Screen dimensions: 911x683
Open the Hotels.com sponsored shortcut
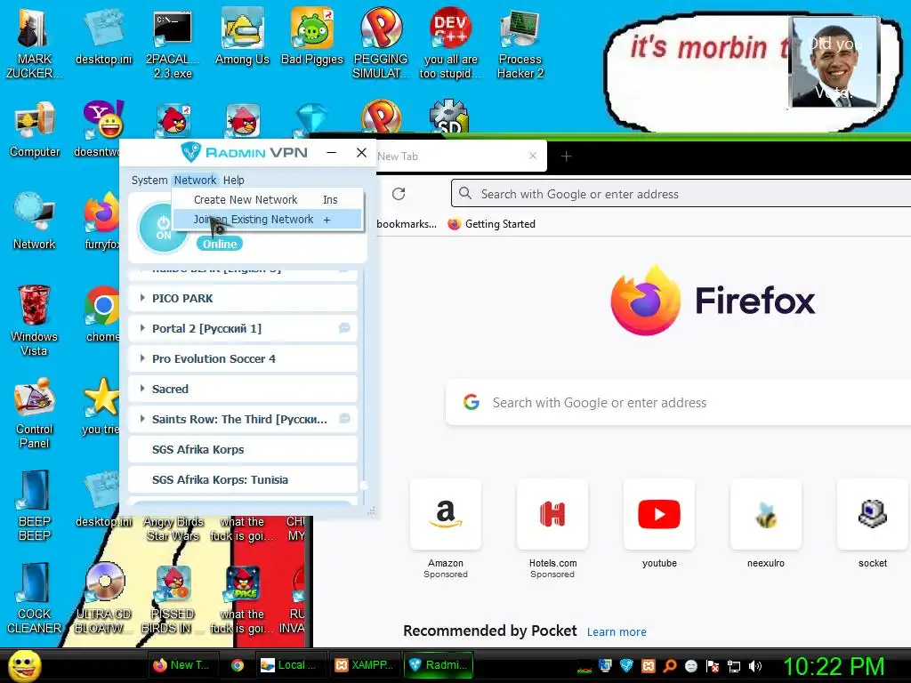[552, 514]
